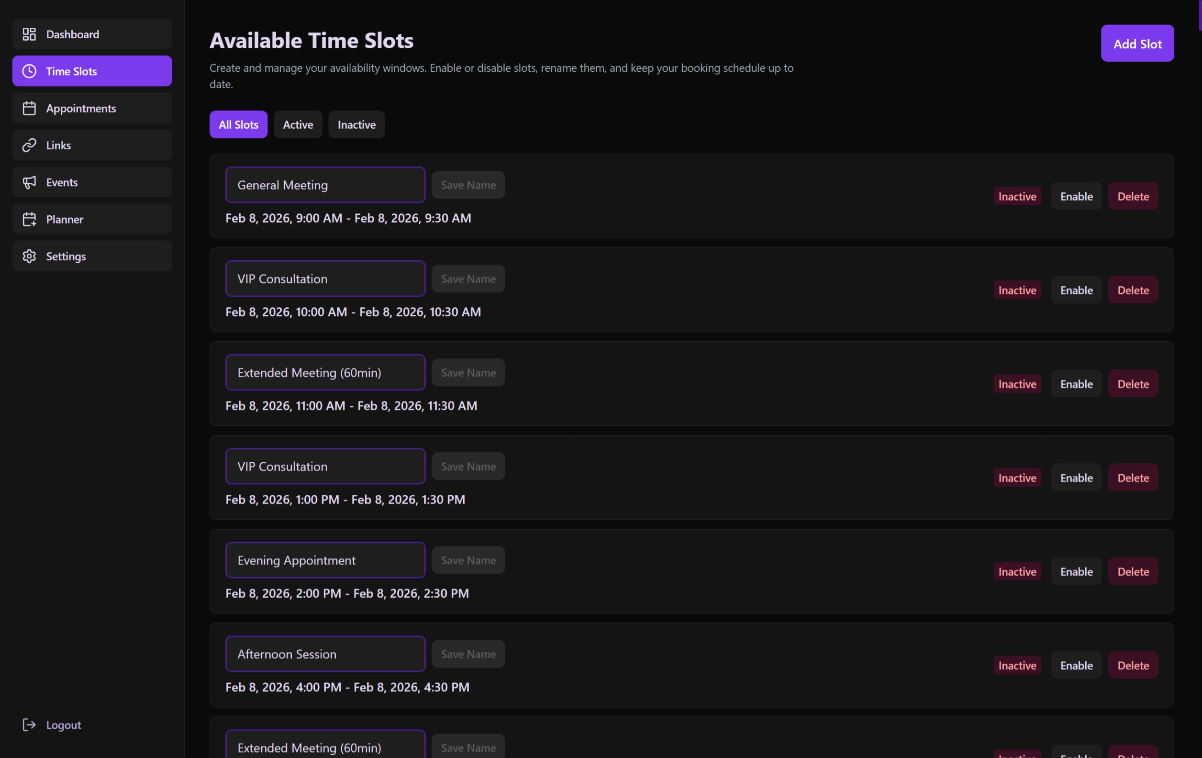The width and height of the screenshot is (1202, 758).
Task: Switch to the Active filter tab
Action: [x=298, y=124]
